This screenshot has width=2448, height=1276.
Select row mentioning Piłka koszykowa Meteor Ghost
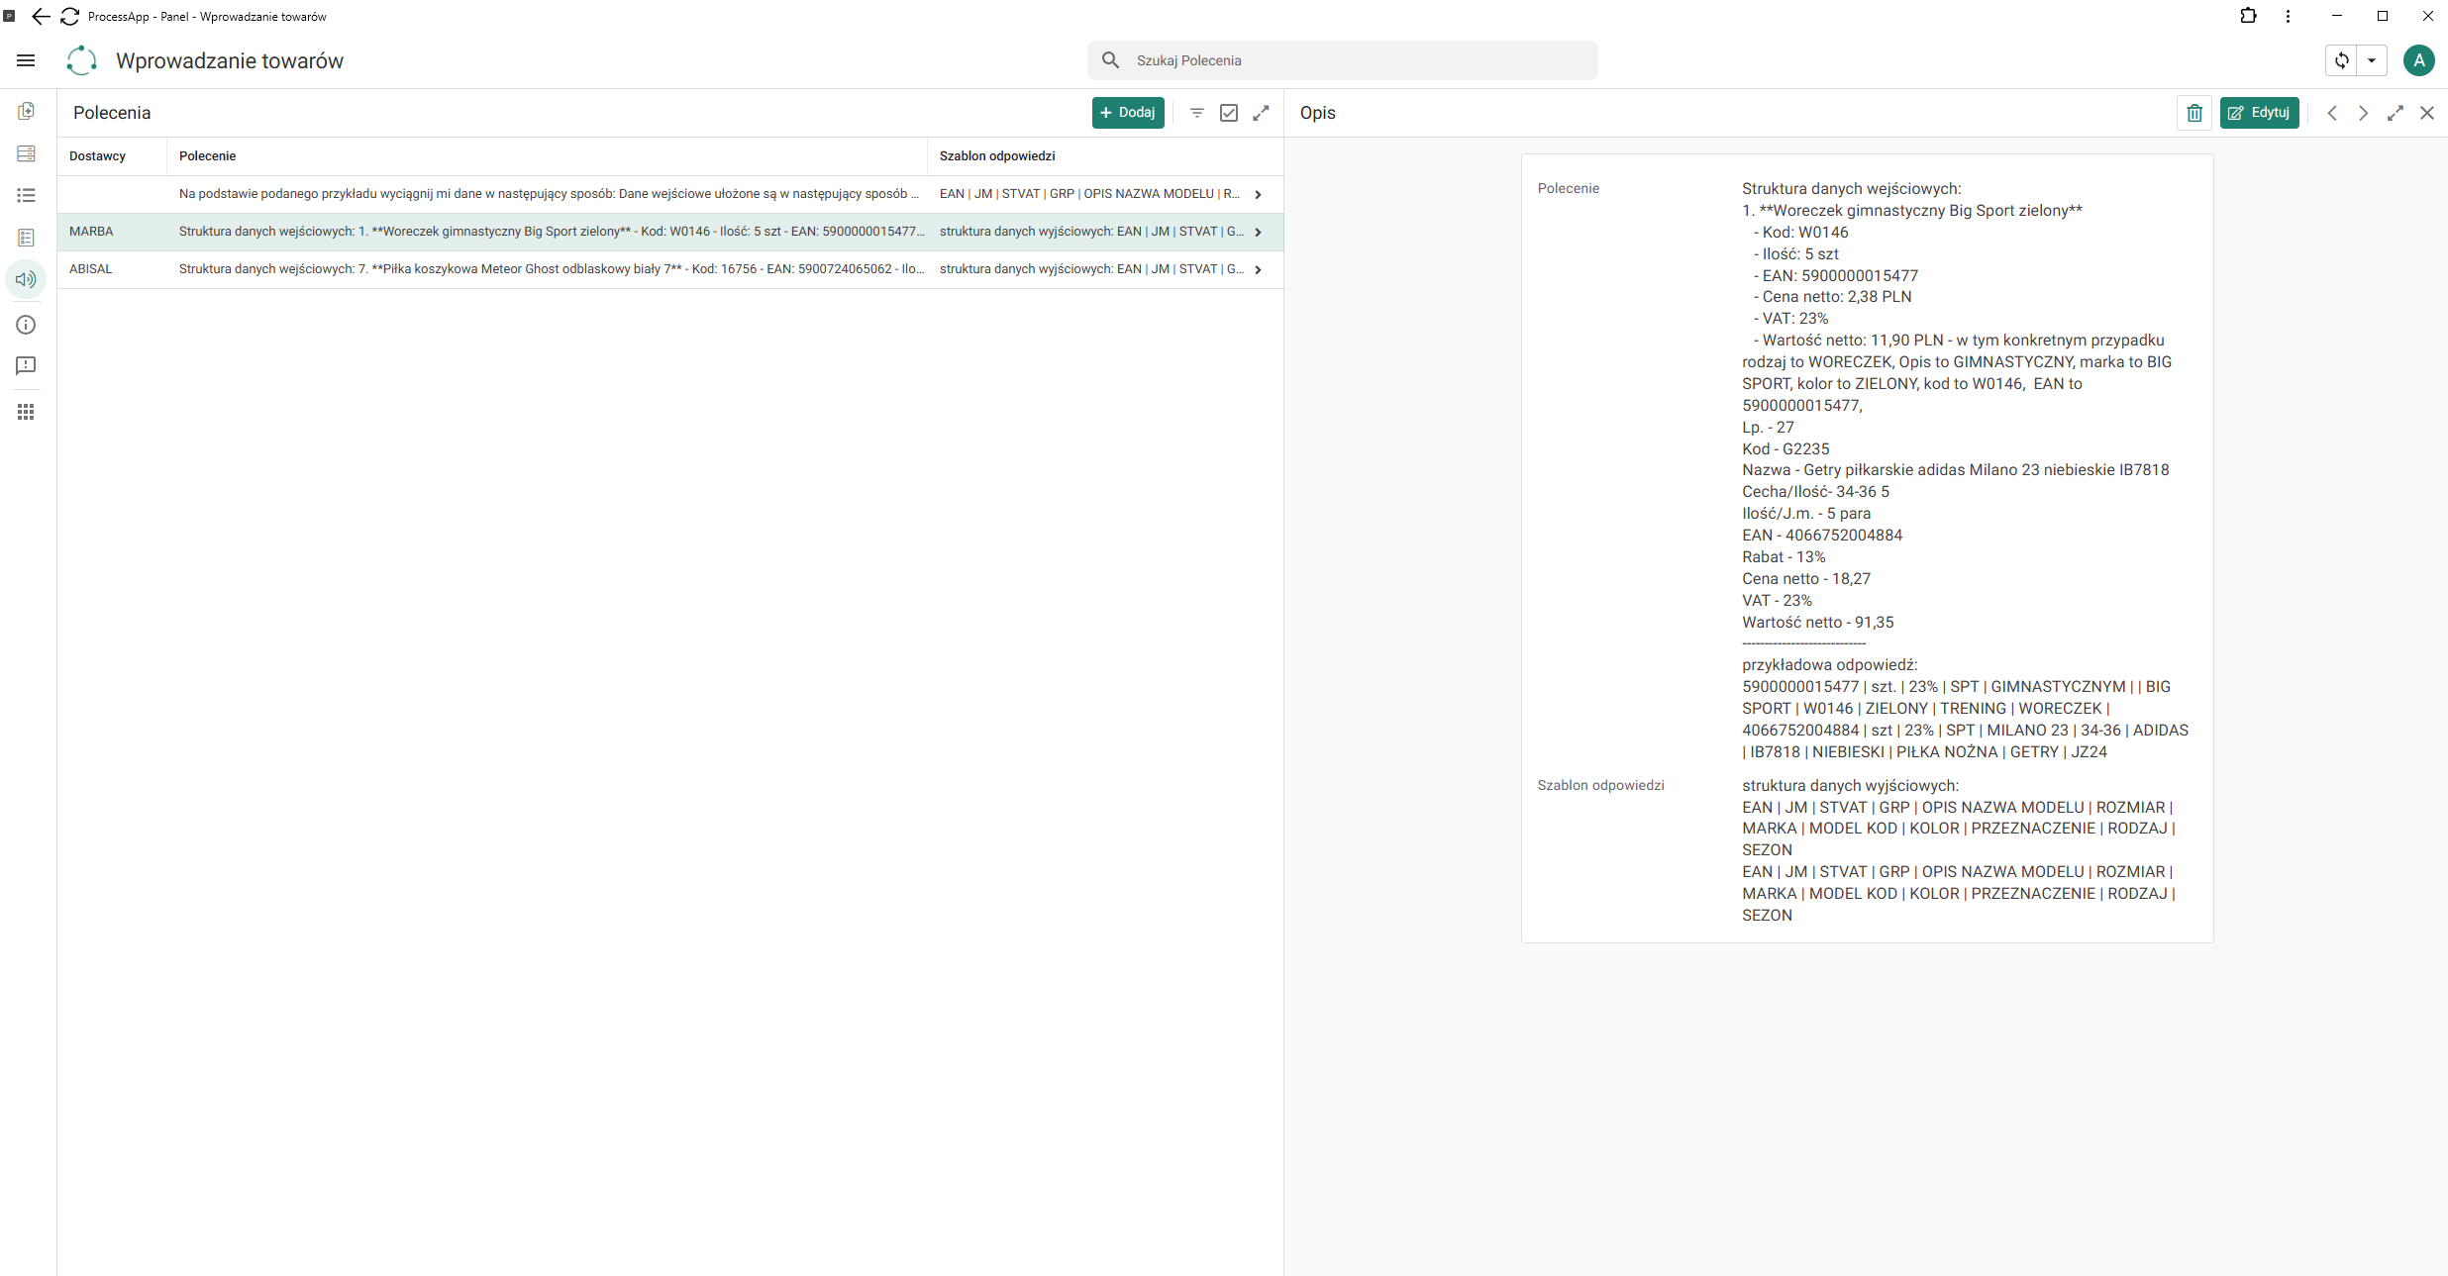pyautogui.click(x=670, y=269)
